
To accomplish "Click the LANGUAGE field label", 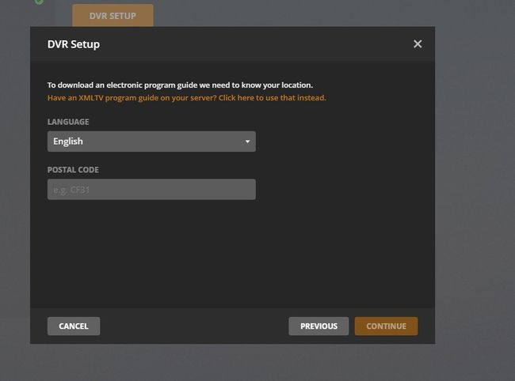I will (x=68, y=123).
